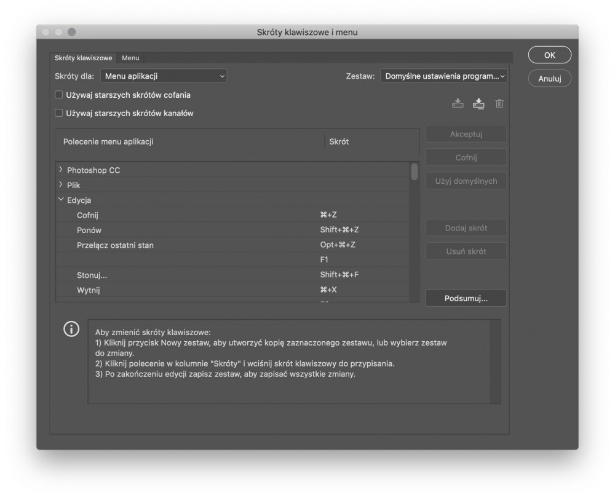Open the "Zestaw" dropdown
This screenshot has height=498, width=615.
point(443,76)
